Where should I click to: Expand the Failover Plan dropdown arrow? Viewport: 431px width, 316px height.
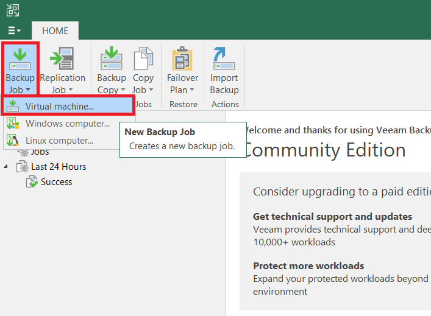point(192,91)
